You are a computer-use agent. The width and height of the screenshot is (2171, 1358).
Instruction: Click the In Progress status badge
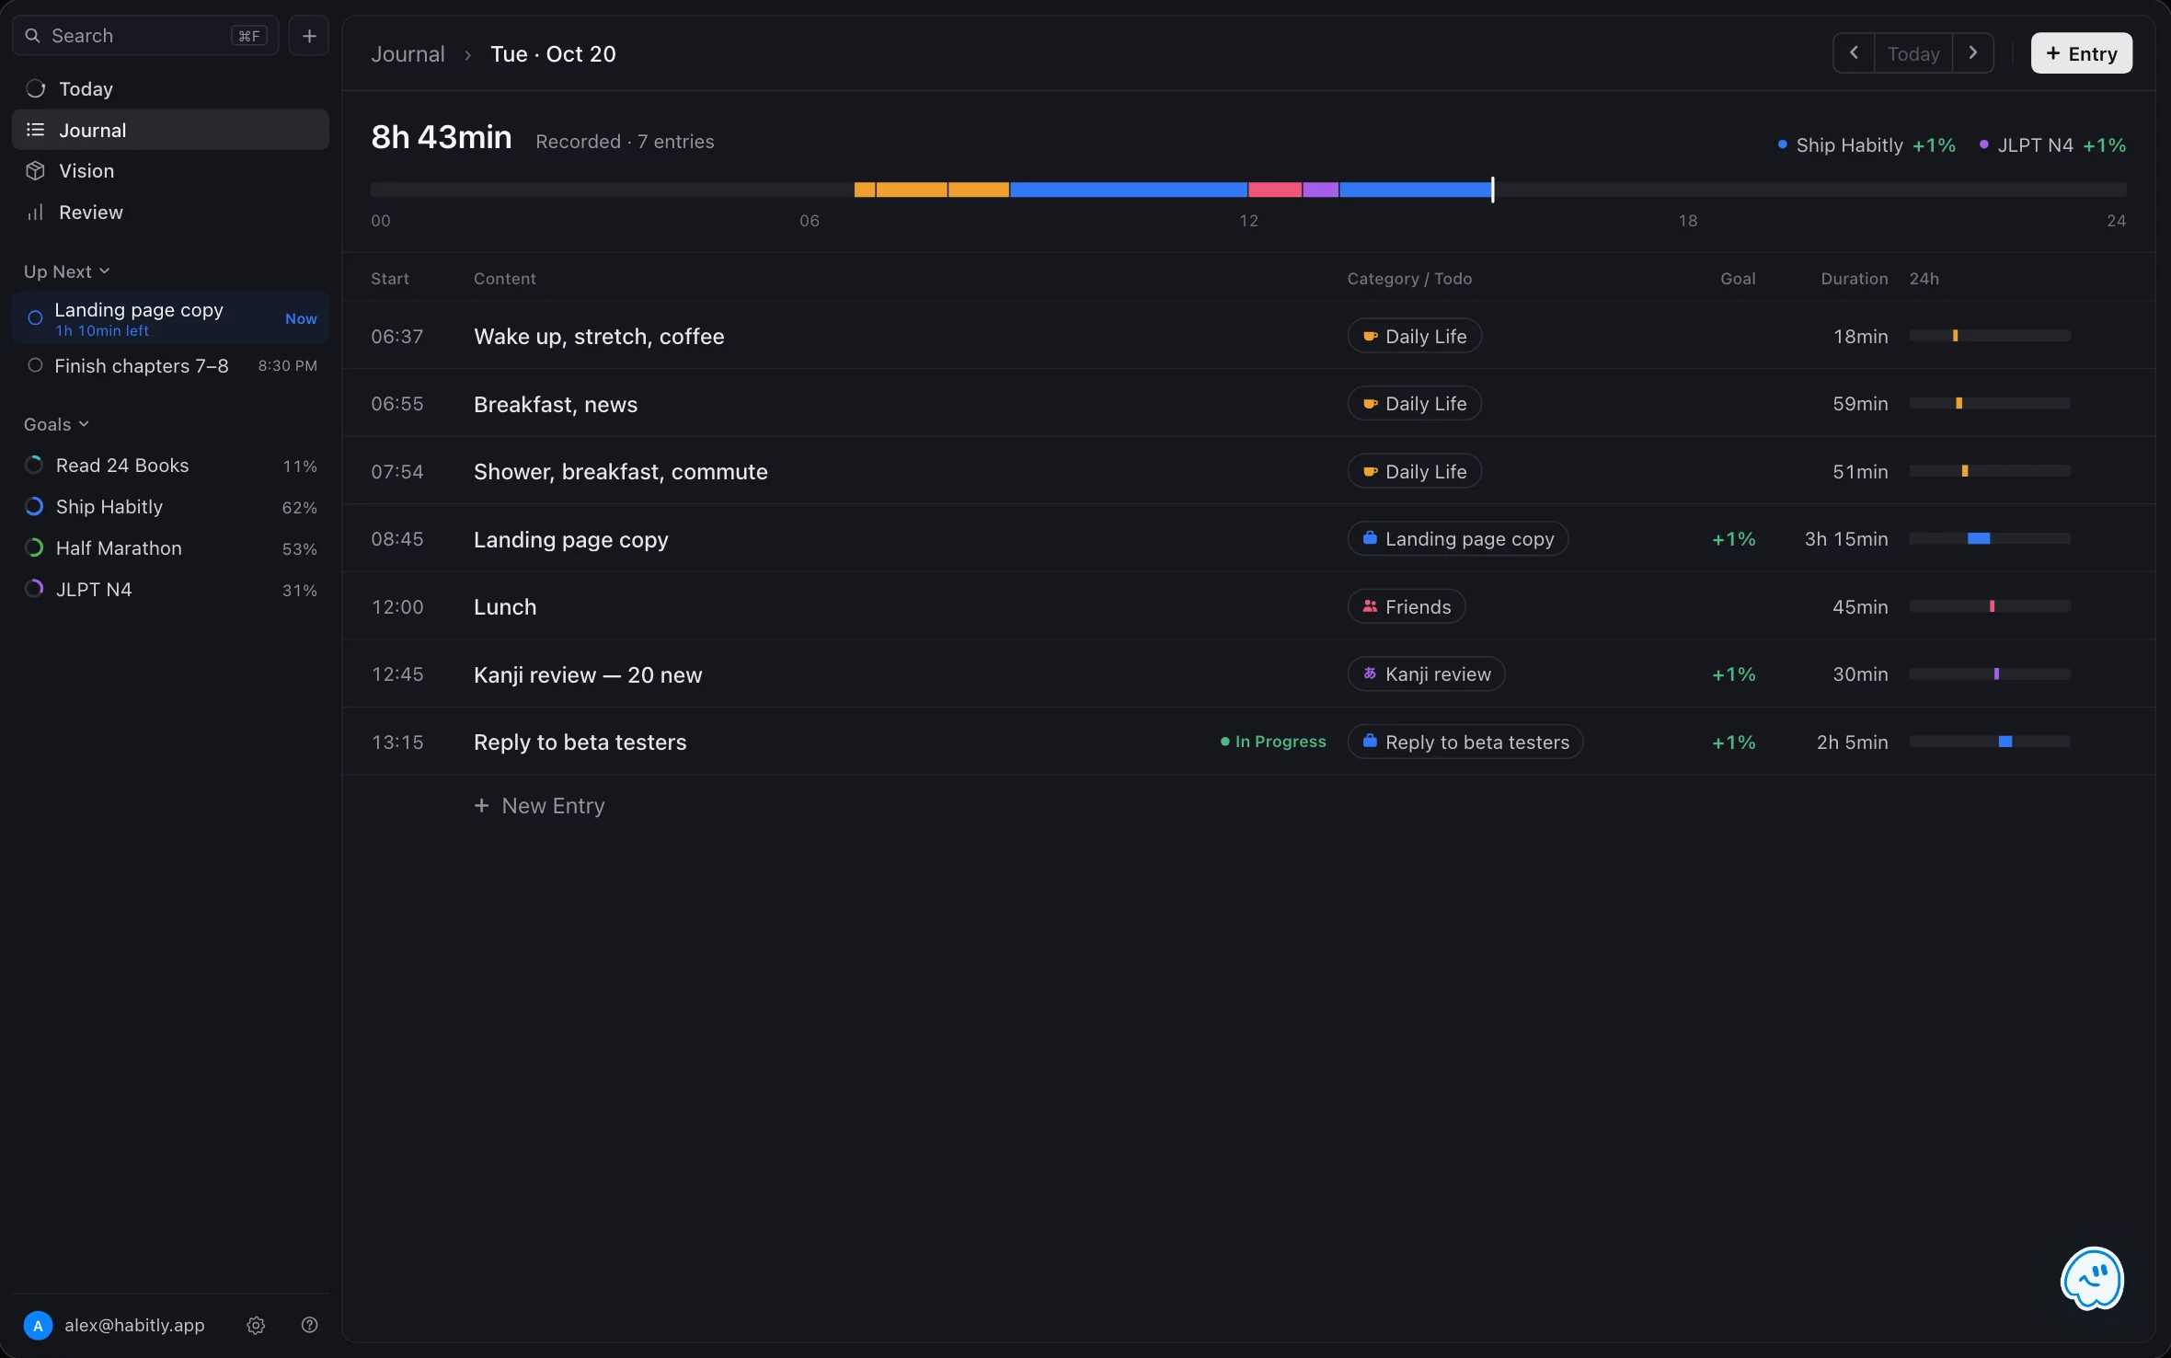[1273, 742]
